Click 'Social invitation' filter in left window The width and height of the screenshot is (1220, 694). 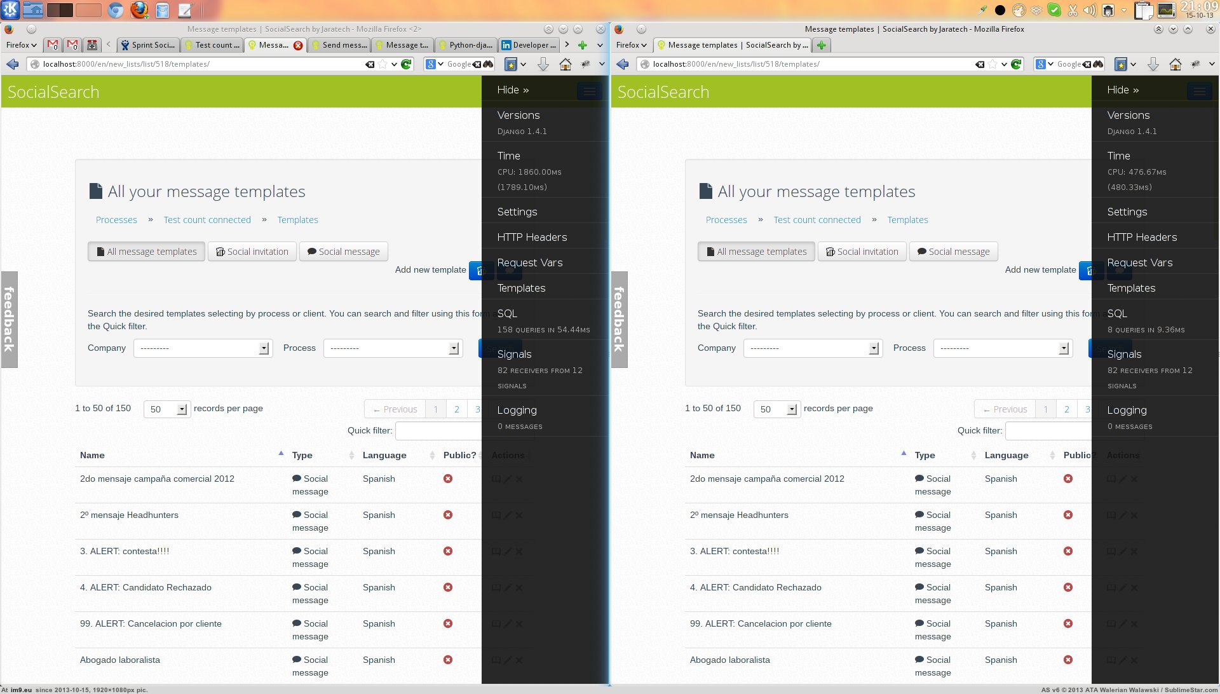click(x=252, y=252)
